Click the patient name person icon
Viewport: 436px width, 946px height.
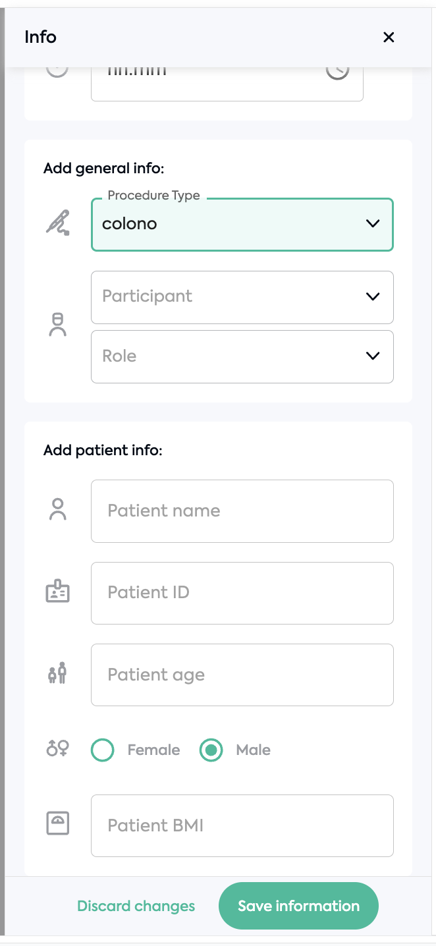58,510
